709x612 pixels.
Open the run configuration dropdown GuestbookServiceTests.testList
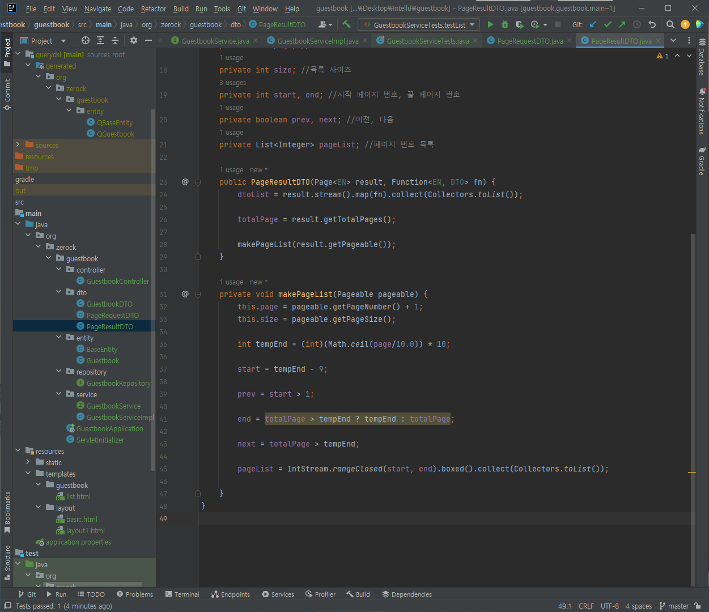[x=419, y=25]
